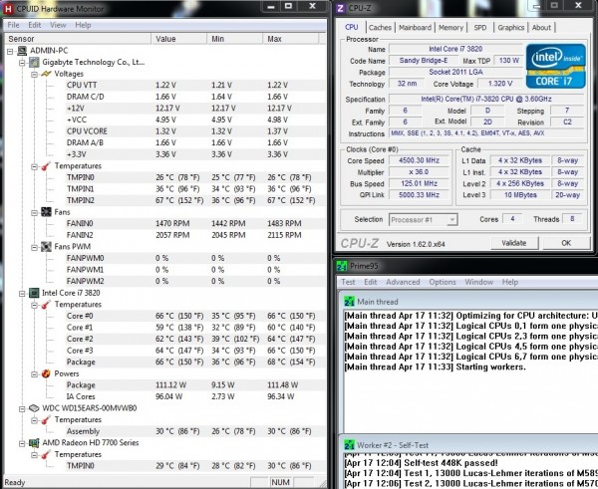Collapse the Powers section

click(x=34, y=373)
